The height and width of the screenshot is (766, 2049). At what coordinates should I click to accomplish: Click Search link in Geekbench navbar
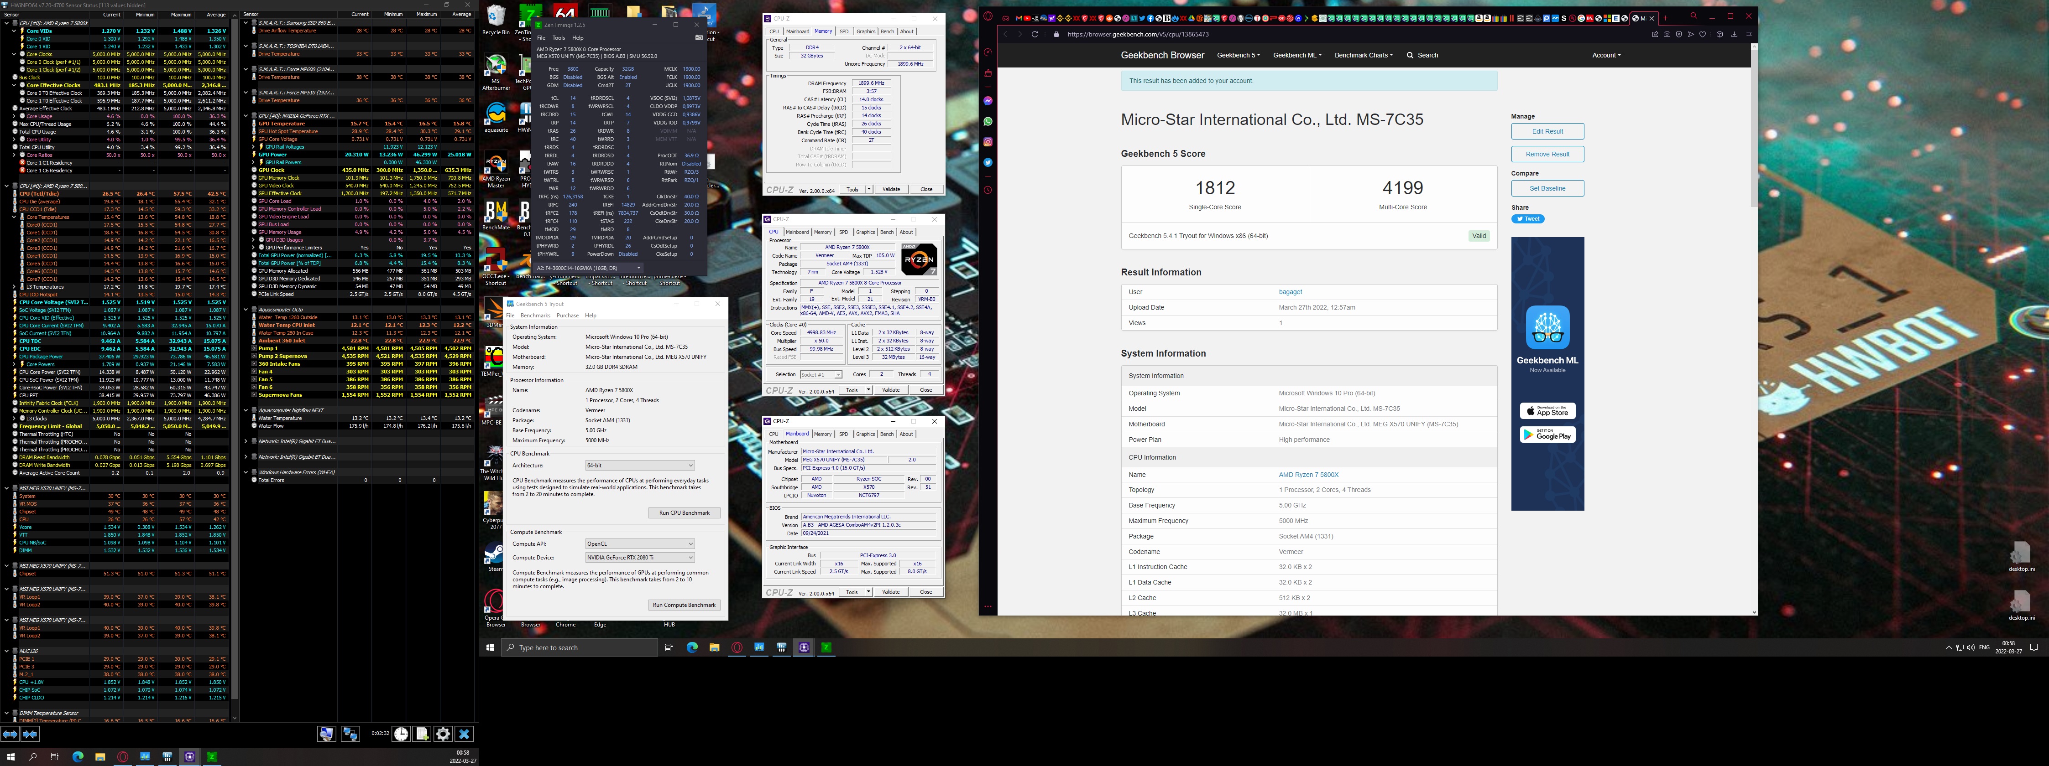[x=1422, y=56]
